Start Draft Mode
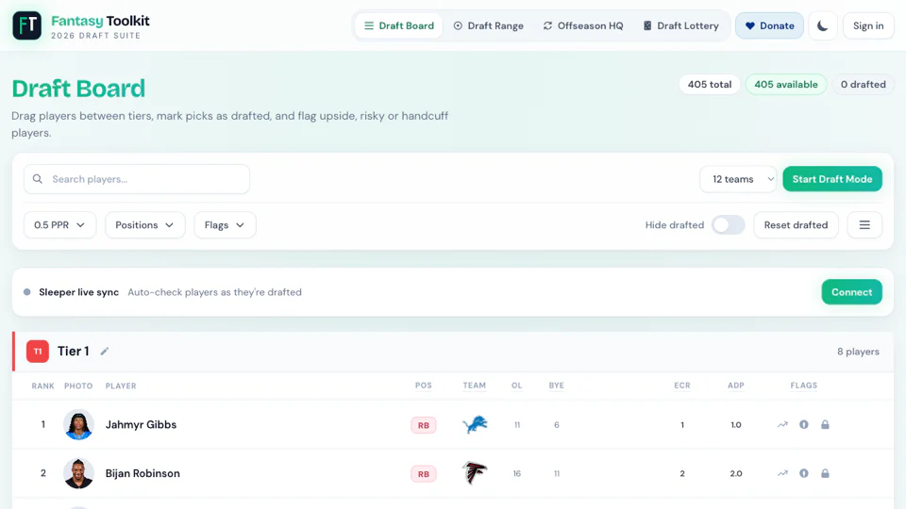The image size is (906, 509). tap(832, 179)
